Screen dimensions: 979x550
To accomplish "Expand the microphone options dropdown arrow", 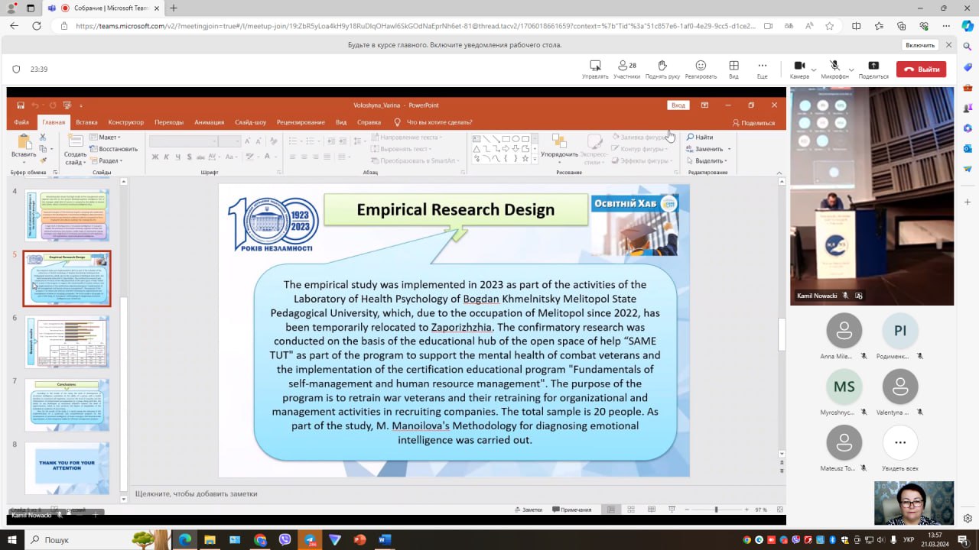I will tap(850, 70).
